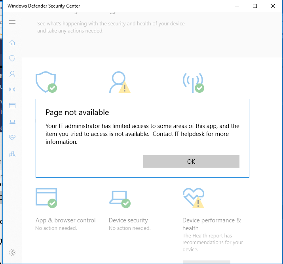Click 'The Health report has recommendations' text

click(x=213, y=243)
